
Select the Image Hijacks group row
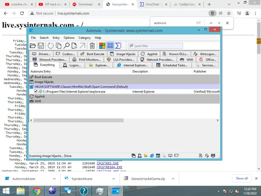click(x=124, y=82)
